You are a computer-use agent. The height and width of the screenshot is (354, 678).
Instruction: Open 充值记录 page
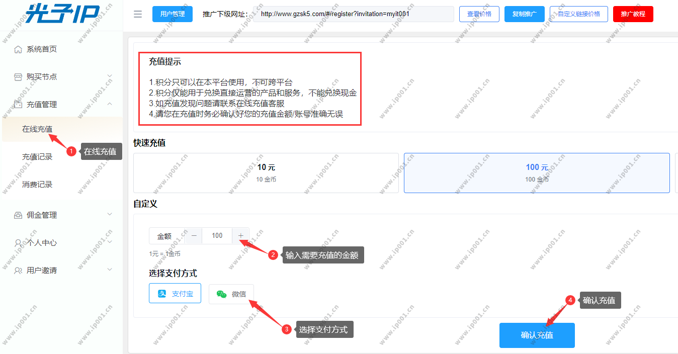point(37,157)
